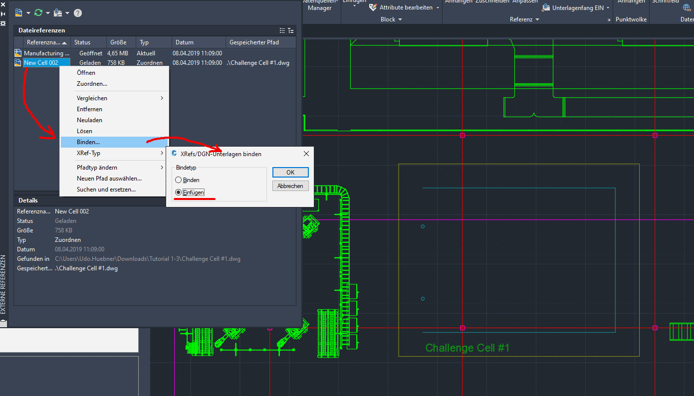694x396 pixels.
Task: Choose Neuladen from context menu
Action: (114, 120)
